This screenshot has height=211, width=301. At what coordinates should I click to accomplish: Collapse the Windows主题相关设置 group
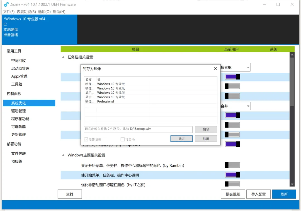point(63,155)
